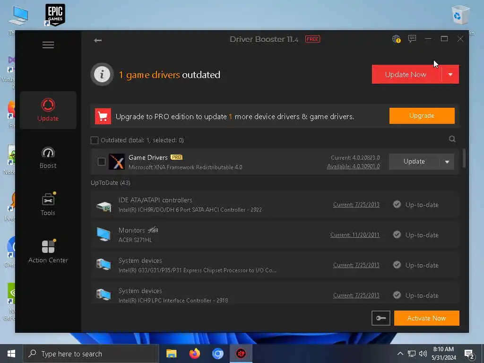Click the ACER S271HL monitor name
Image resolution: width=484 pixels, height=363 pixels.
[x=135, y=240]
